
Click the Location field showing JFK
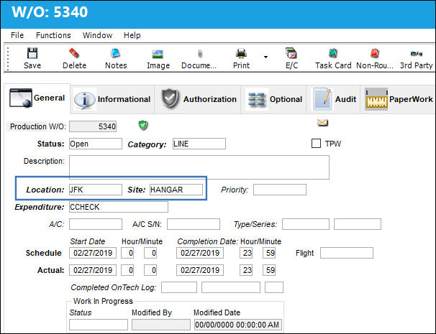tap(96, 190)
